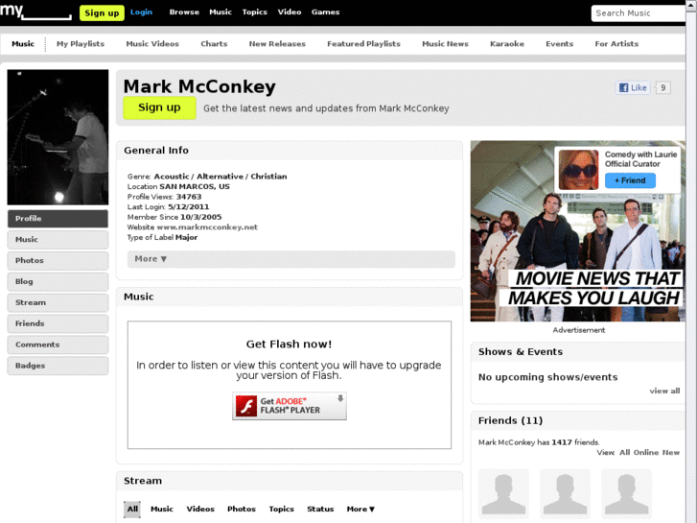Open the Games menu
Screen dimensions: 697x523
pyautogui.click(x=325, y=12)
